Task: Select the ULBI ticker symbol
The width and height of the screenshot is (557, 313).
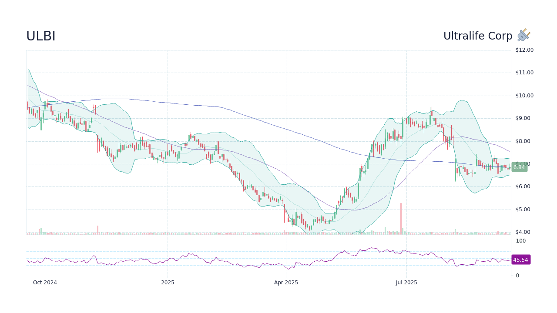Action: (40, 36)
